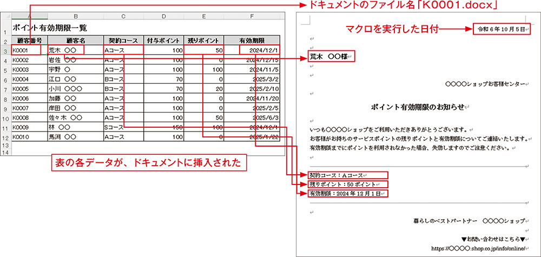The width and height of the screenshot is (541, 257).
Task: Open the shop.co.jp/info/online URL
Action: click(x=478, y=248)
